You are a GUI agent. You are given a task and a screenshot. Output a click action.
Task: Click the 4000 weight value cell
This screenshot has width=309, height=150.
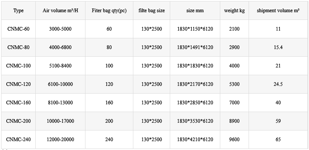(234, 66)
